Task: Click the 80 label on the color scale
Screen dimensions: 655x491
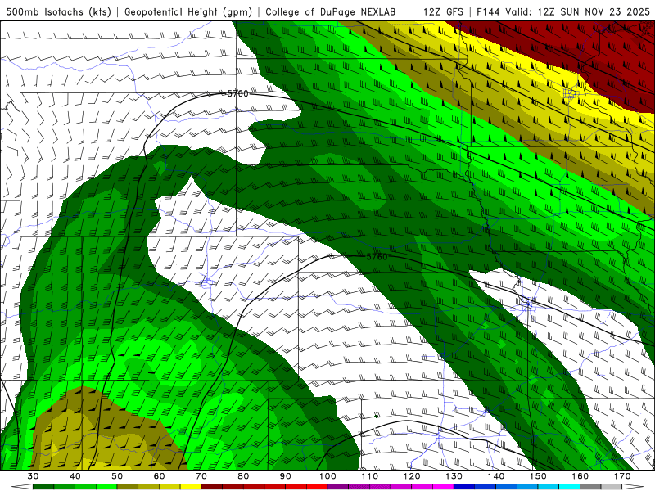Action: 243,476
